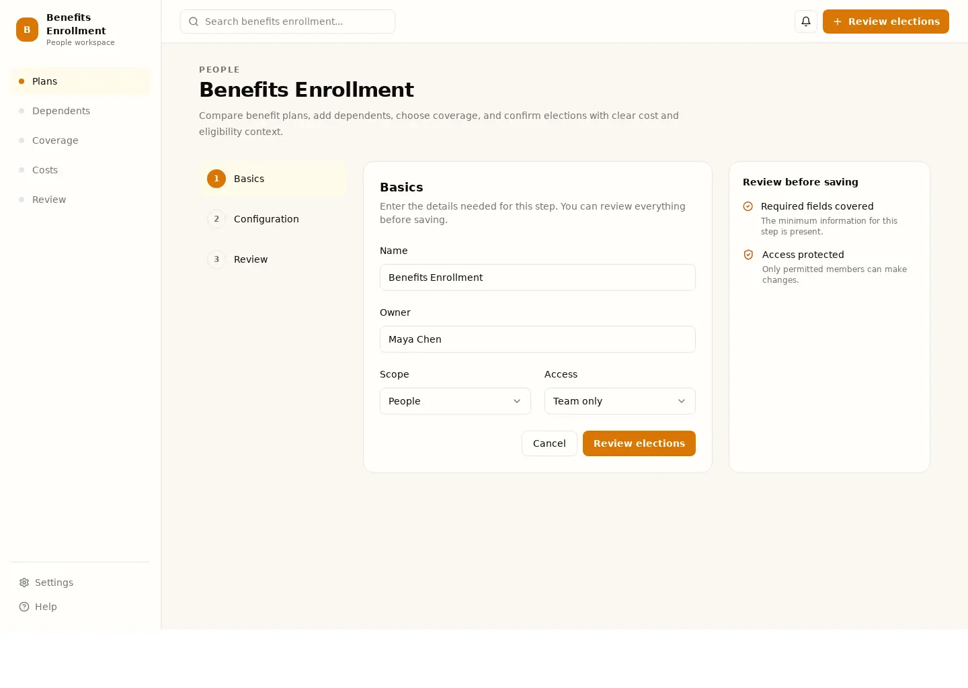Open Review in the left sidebar
This screenshot has width=968, height=688.
[80, 200]
